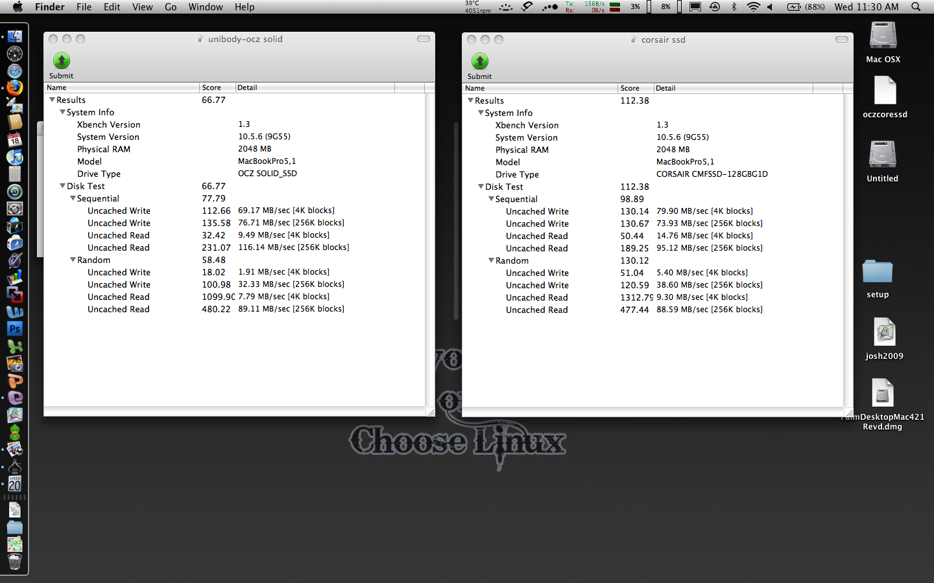Image resolution: width=934 pixels, height=583 pixels.
Task: Toggle toolbar pill button in corsair ssd window
Action: pyautogui.click(x=842, y=40)
